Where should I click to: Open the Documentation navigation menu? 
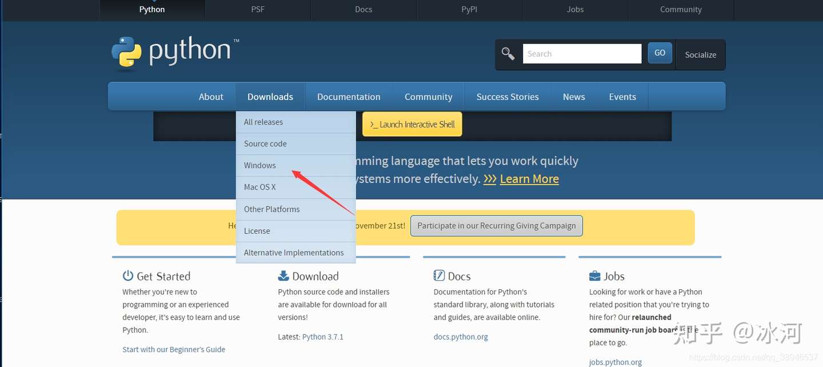[349, 97]
